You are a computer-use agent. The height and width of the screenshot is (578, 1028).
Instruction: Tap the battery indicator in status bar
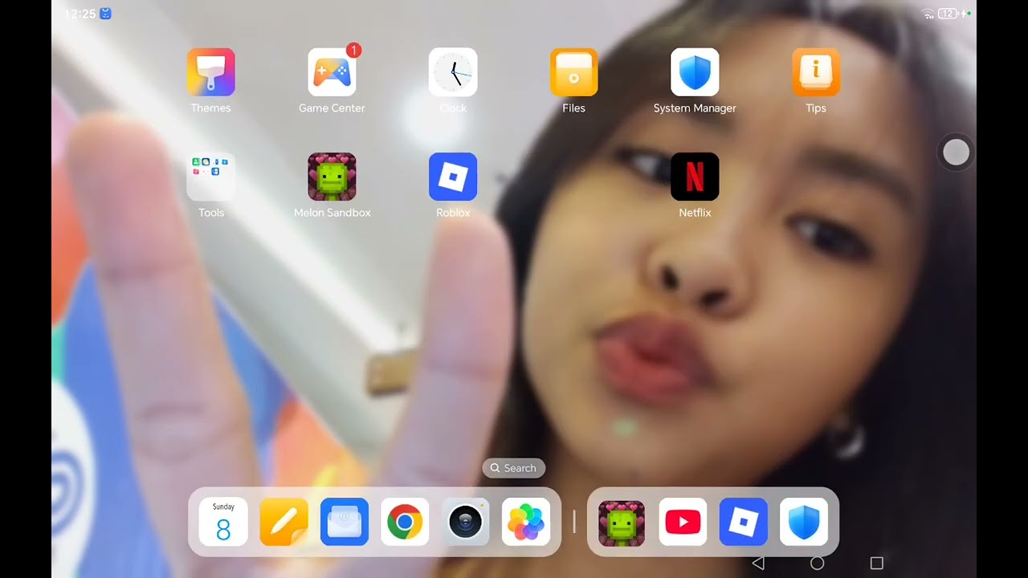pyautogui.click(x=949, y=14)
